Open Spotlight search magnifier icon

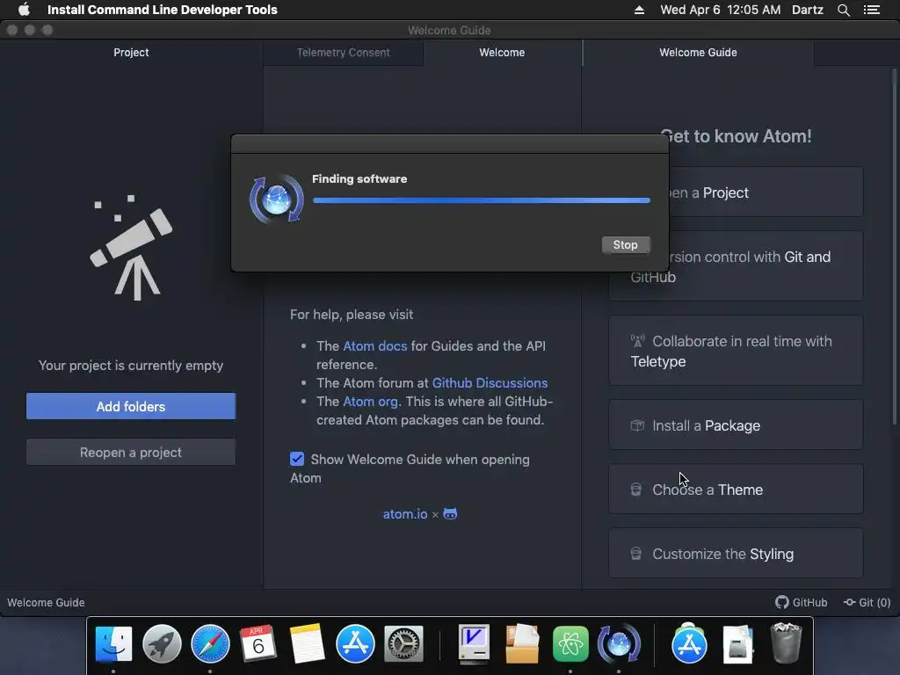point(843,10)
